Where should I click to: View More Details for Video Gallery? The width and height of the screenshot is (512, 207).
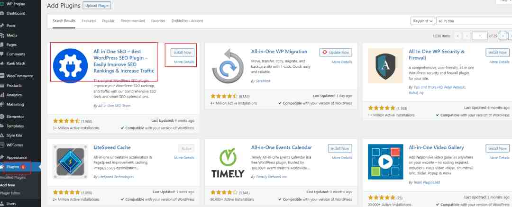[500, 158]
